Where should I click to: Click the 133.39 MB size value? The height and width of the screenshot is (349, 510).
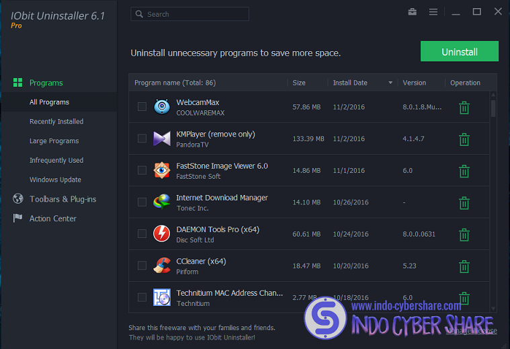(308, 139)
